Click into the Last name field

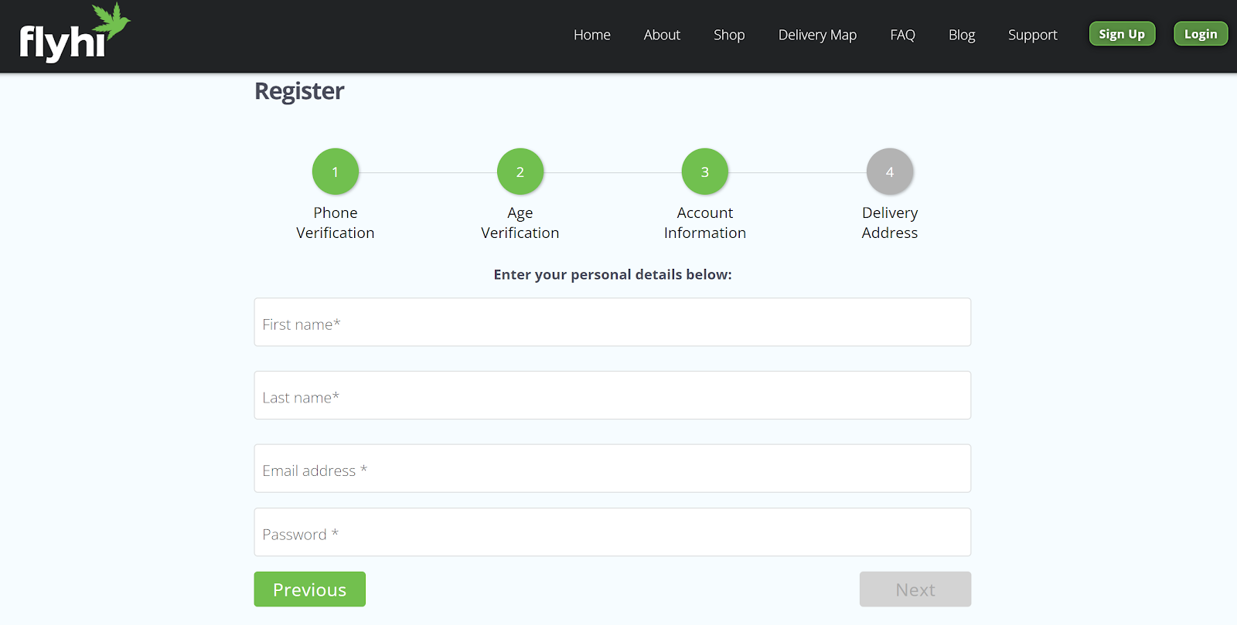612,396
